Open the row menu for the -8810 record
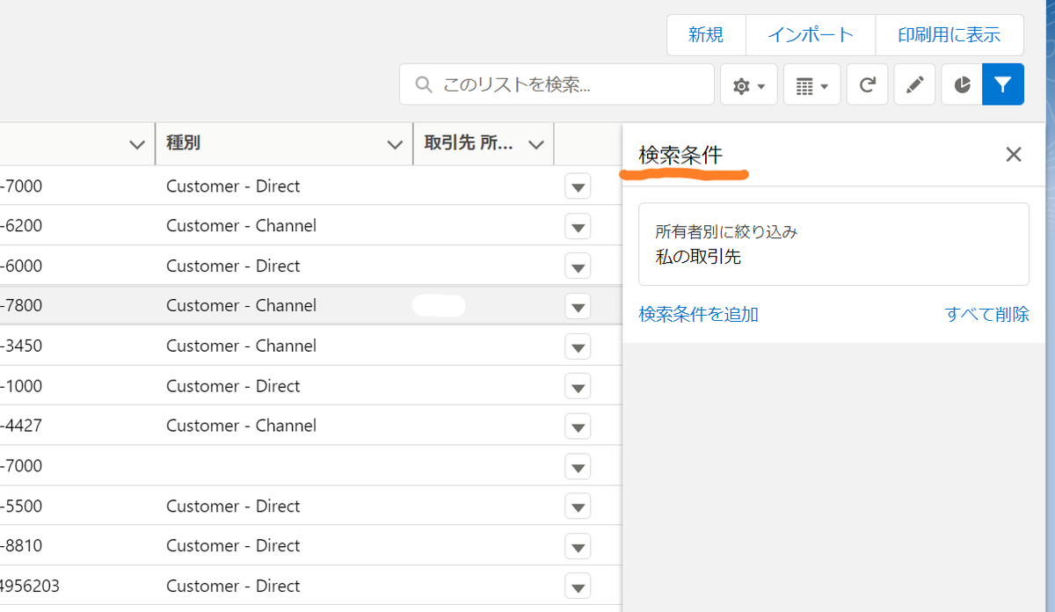This screenshot has height=612, width=1055. 578,546
